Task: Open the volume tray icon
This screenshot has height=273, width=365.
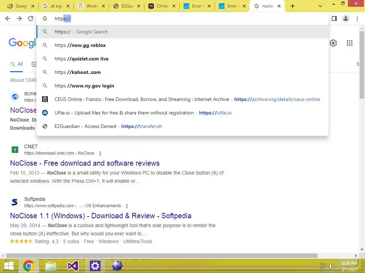Action: tap(331, 266)
